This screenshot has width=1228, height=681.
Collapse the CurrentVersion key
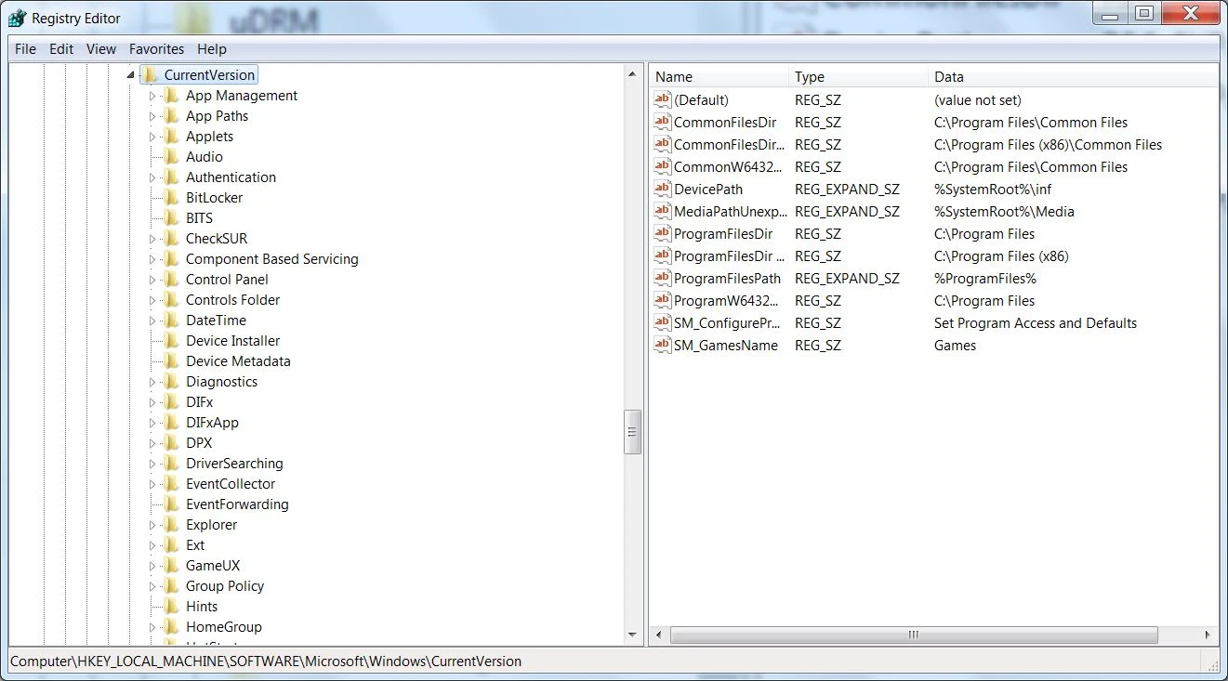coord(131,75)
